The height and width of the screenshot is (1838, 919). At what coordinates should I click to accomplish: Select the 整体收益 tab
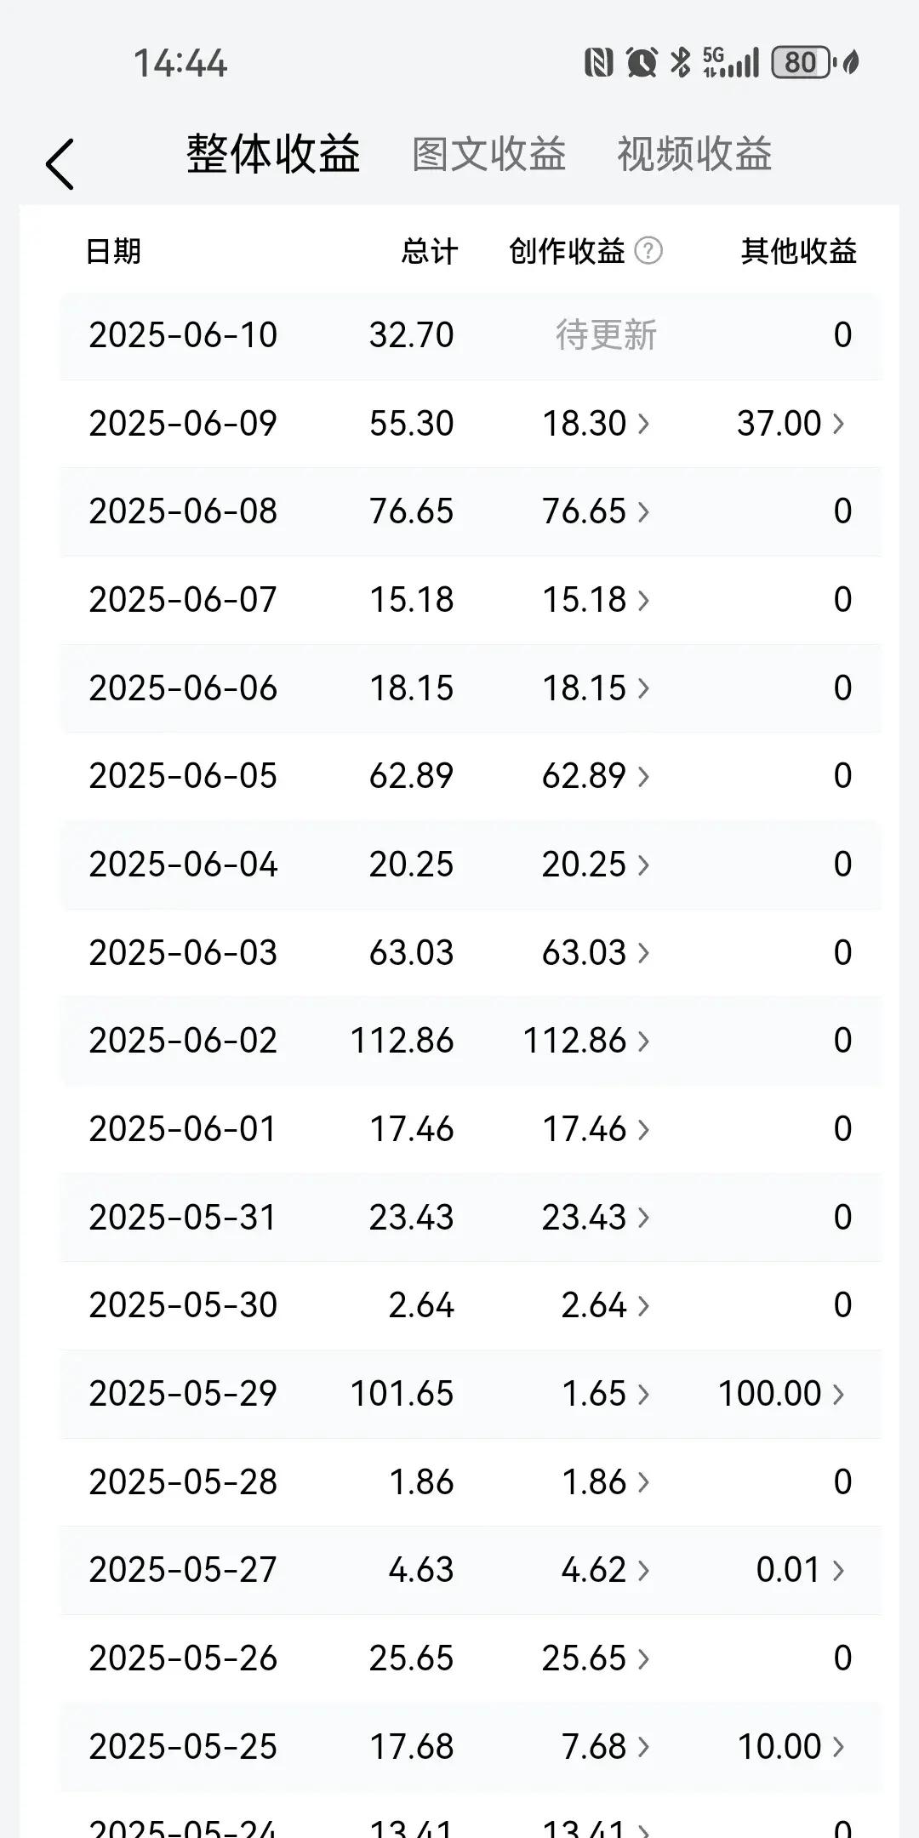point(273,155)
